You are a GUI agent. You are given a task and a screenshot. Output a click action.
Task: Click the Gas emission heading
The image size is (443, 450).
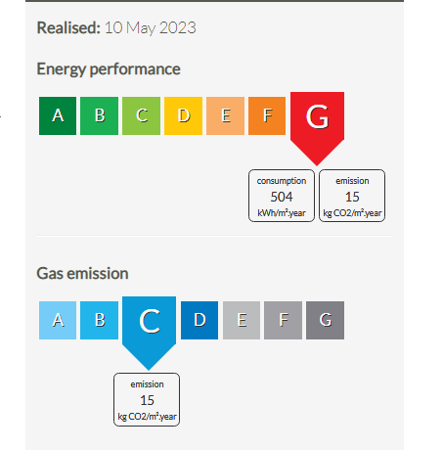(82, 273)
